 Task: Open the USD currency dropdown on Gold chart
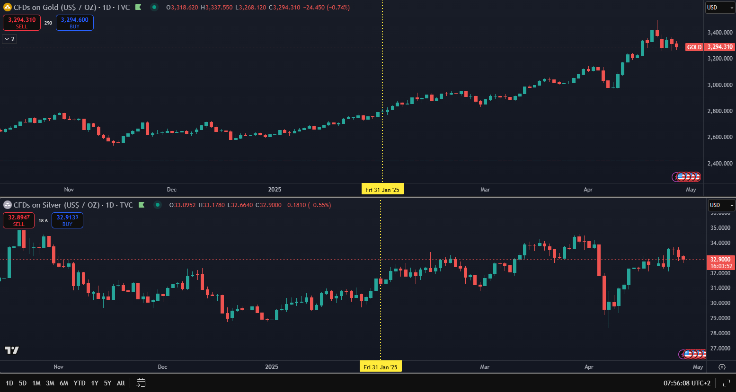(x=719, y=7)
